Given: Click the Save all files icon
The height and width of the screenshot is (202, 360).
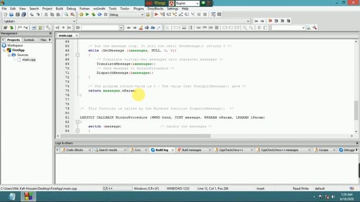Looking at the screenshot, I should tap(24, 15).
